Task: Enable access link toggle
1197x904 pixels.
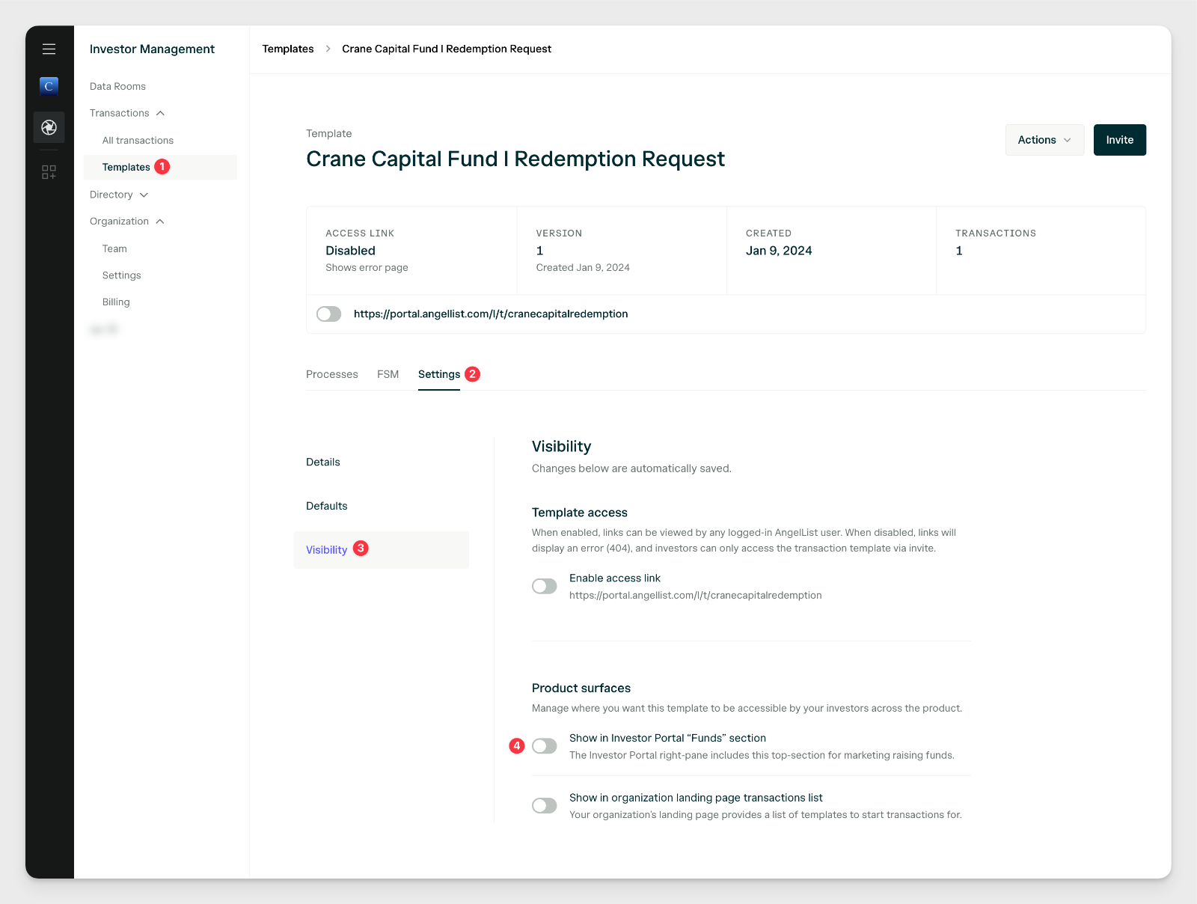Action: click(x=545, y=586)
